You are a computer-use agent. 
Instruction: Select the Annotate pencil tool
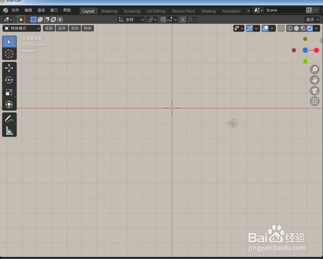tap(9, 119)
